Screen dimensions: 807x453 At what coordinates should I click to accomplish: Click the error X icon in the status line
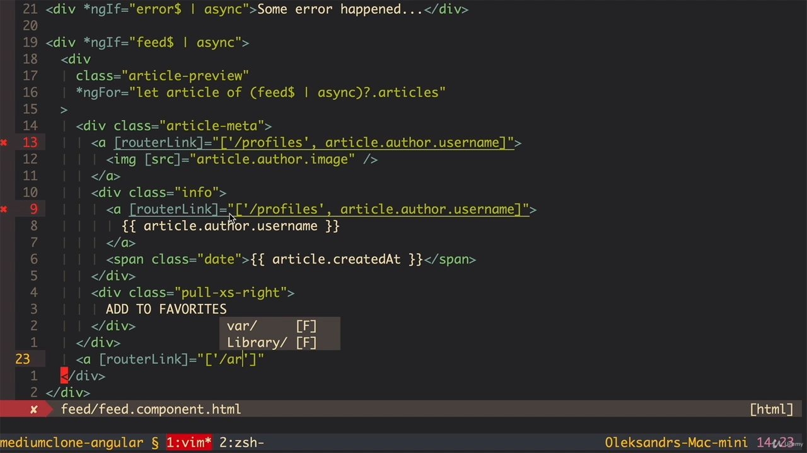pyautogui.click(x=34, y=410)
